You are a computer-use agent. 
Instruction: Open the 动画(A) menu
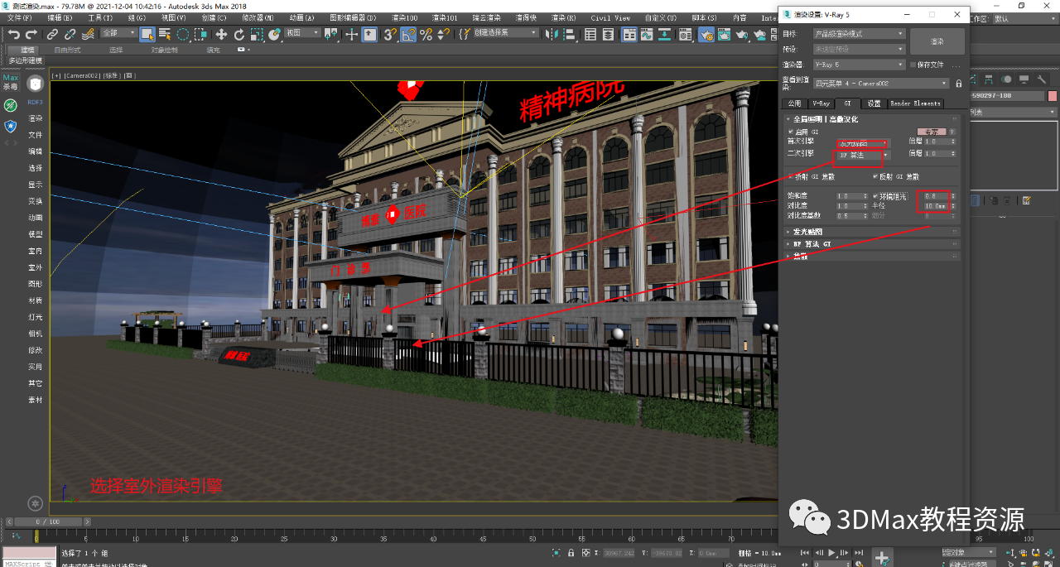click(301, 17)
